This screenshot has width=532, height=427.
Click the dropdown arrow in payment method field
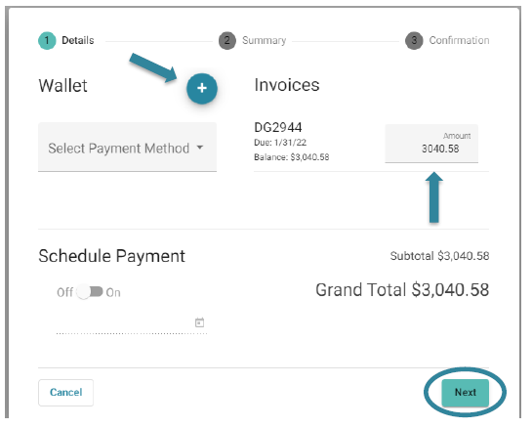200,148
